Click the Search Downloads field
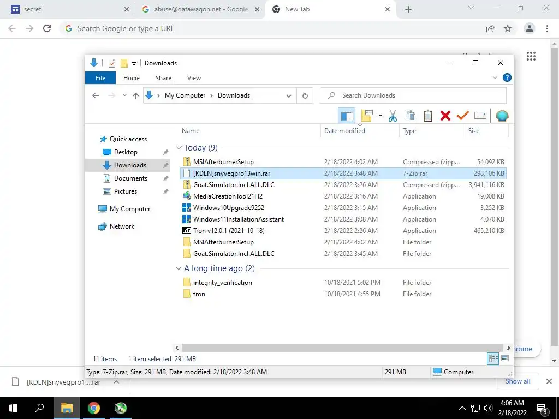This screenshot has width=559, height=419. [x=413, y=95]
